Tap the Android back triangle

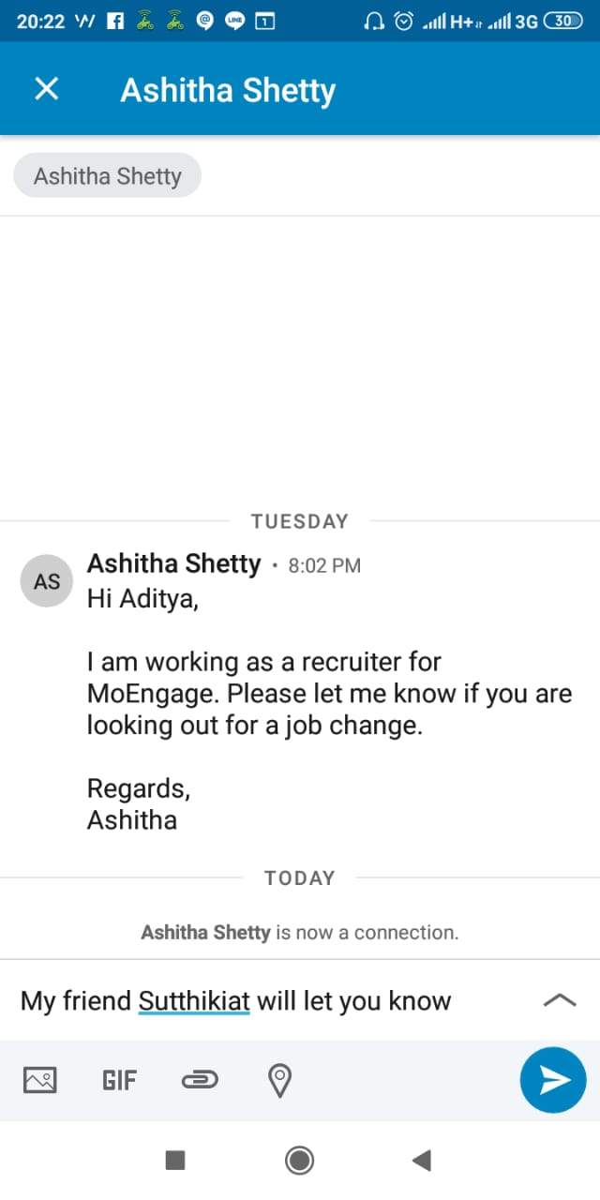(x=421, y=1161)
